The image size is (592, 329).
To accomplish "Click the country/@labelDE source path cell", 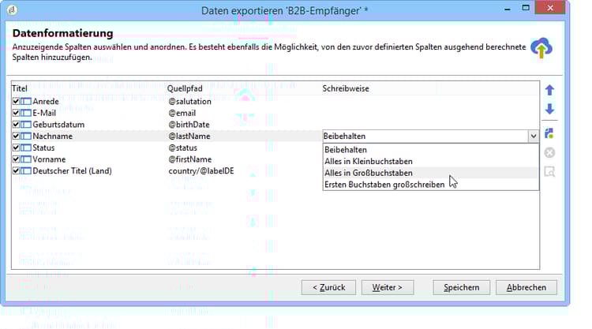I will (201, 171).
